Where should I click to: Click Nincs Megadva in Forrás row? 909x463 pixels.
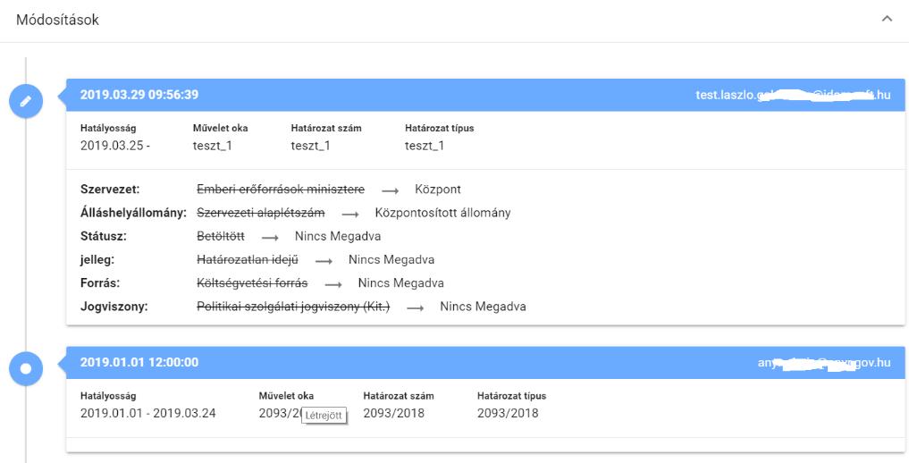[x=401, y=283]
